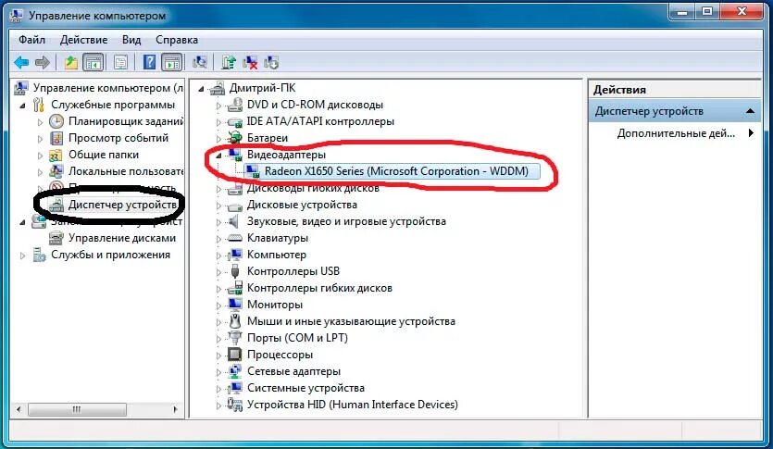Toggle the Action pane toolbar icon
Viewport: 773px width, 449px height.
172,63
